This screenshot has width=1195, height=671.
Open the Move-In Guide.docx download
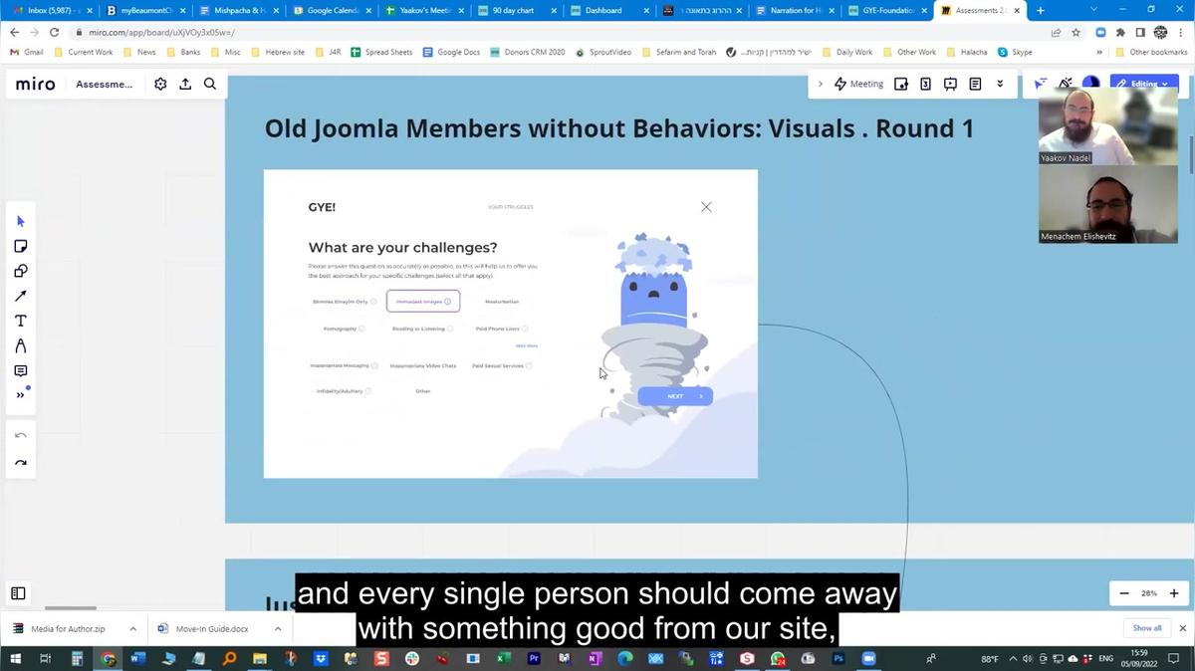(x=211, y=628)
